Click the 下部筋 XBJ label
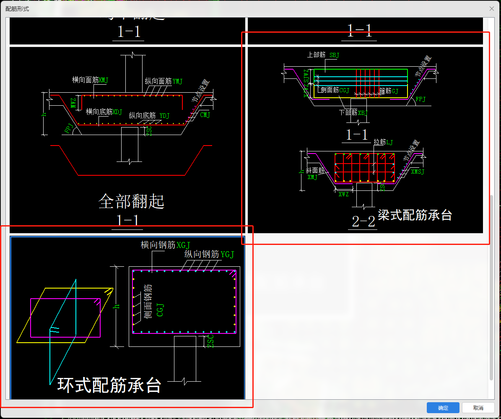501x419 pixels. (353, 112)
